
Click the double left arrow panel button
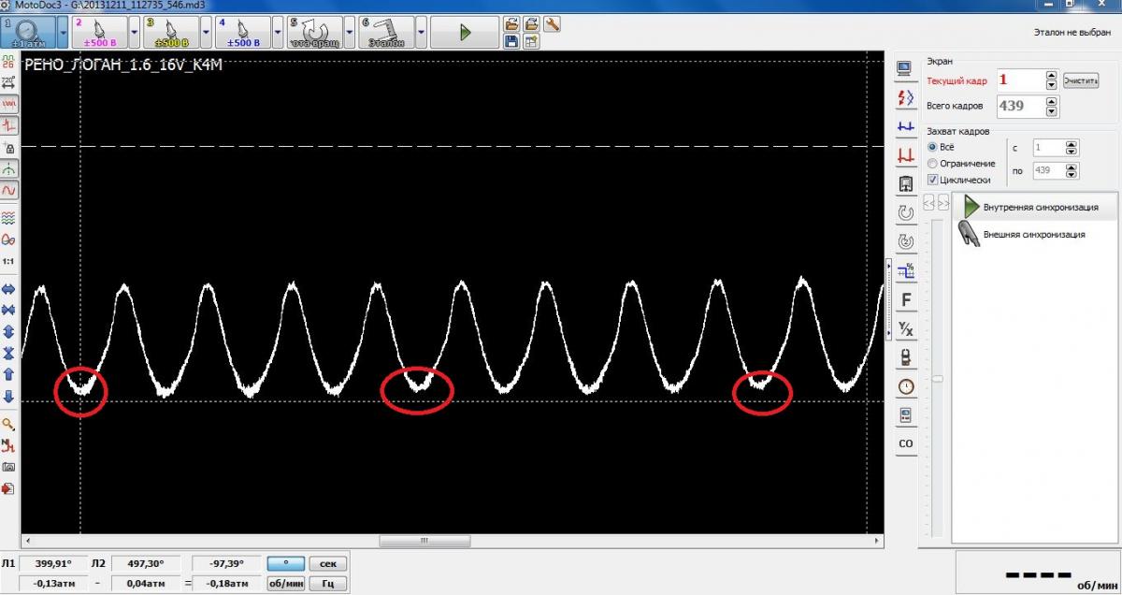[x=928, y=202]
